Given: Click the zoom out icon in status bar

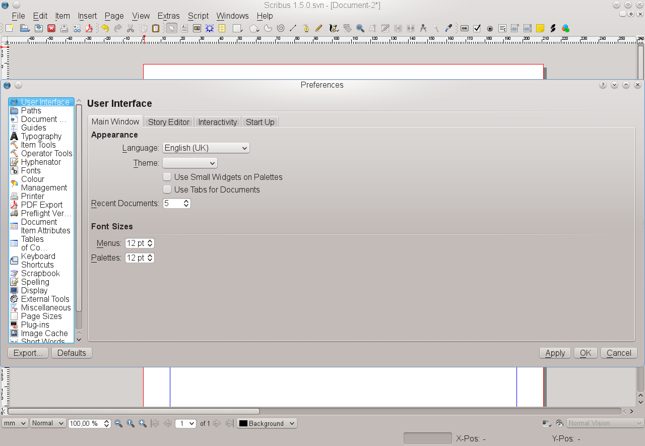Looking at the screenshot, I should pyautogui.click(x=118, y=423).
